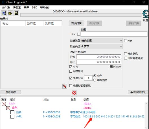Open the D3D menu
The height and width of the screenshot is (129, 149).
pyautogui.click(x=35, y=7)
